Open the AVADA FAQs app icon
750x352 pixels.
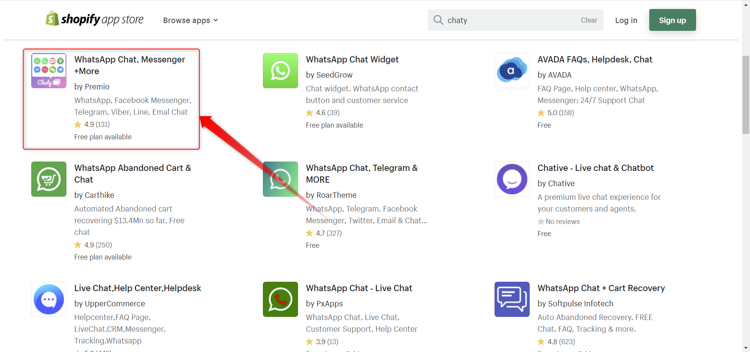[x=512, y=71]
